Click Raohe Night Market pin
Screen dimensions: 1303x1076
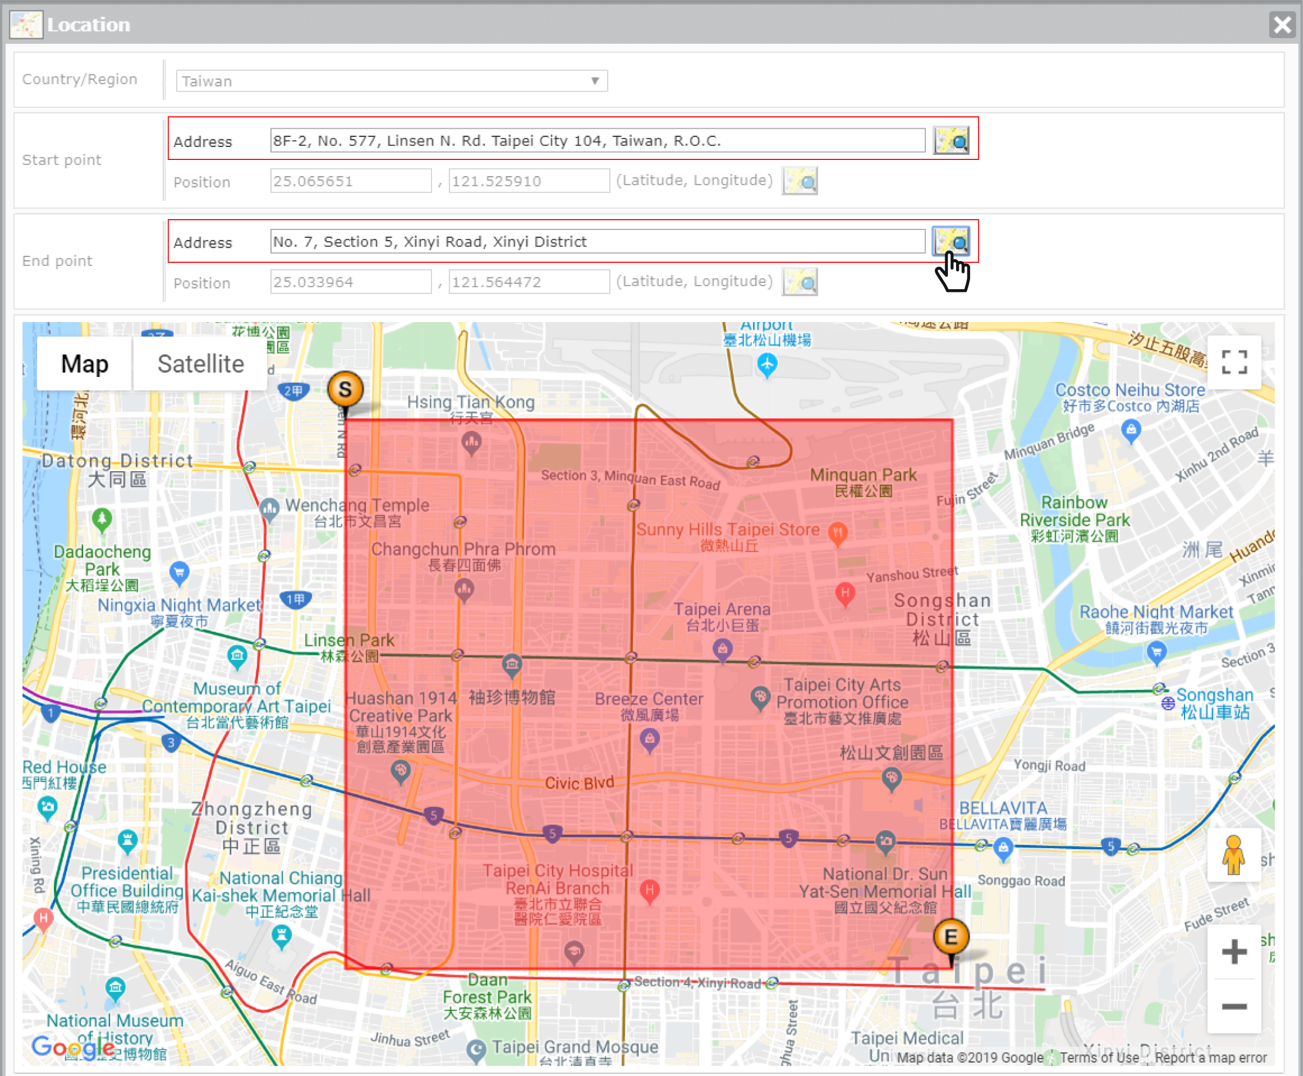click(1156, 653)
